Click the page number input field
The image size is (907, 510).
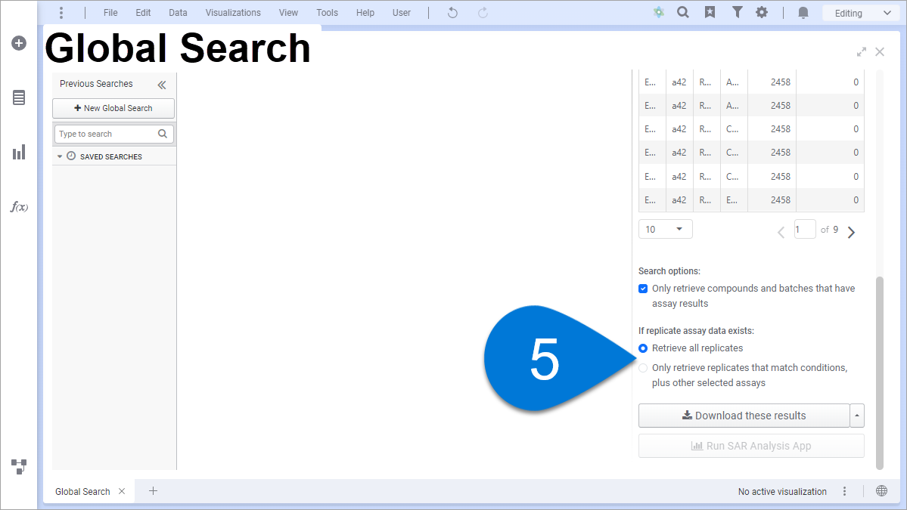805,229
